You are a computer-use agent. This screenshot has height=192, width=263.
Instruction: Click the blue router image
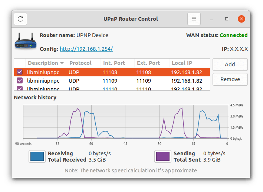(x=26, y=41)
